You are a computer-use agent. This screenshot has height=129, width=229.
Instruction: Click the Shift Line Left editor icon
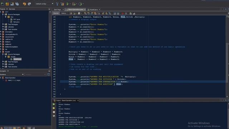pos(114,13)
